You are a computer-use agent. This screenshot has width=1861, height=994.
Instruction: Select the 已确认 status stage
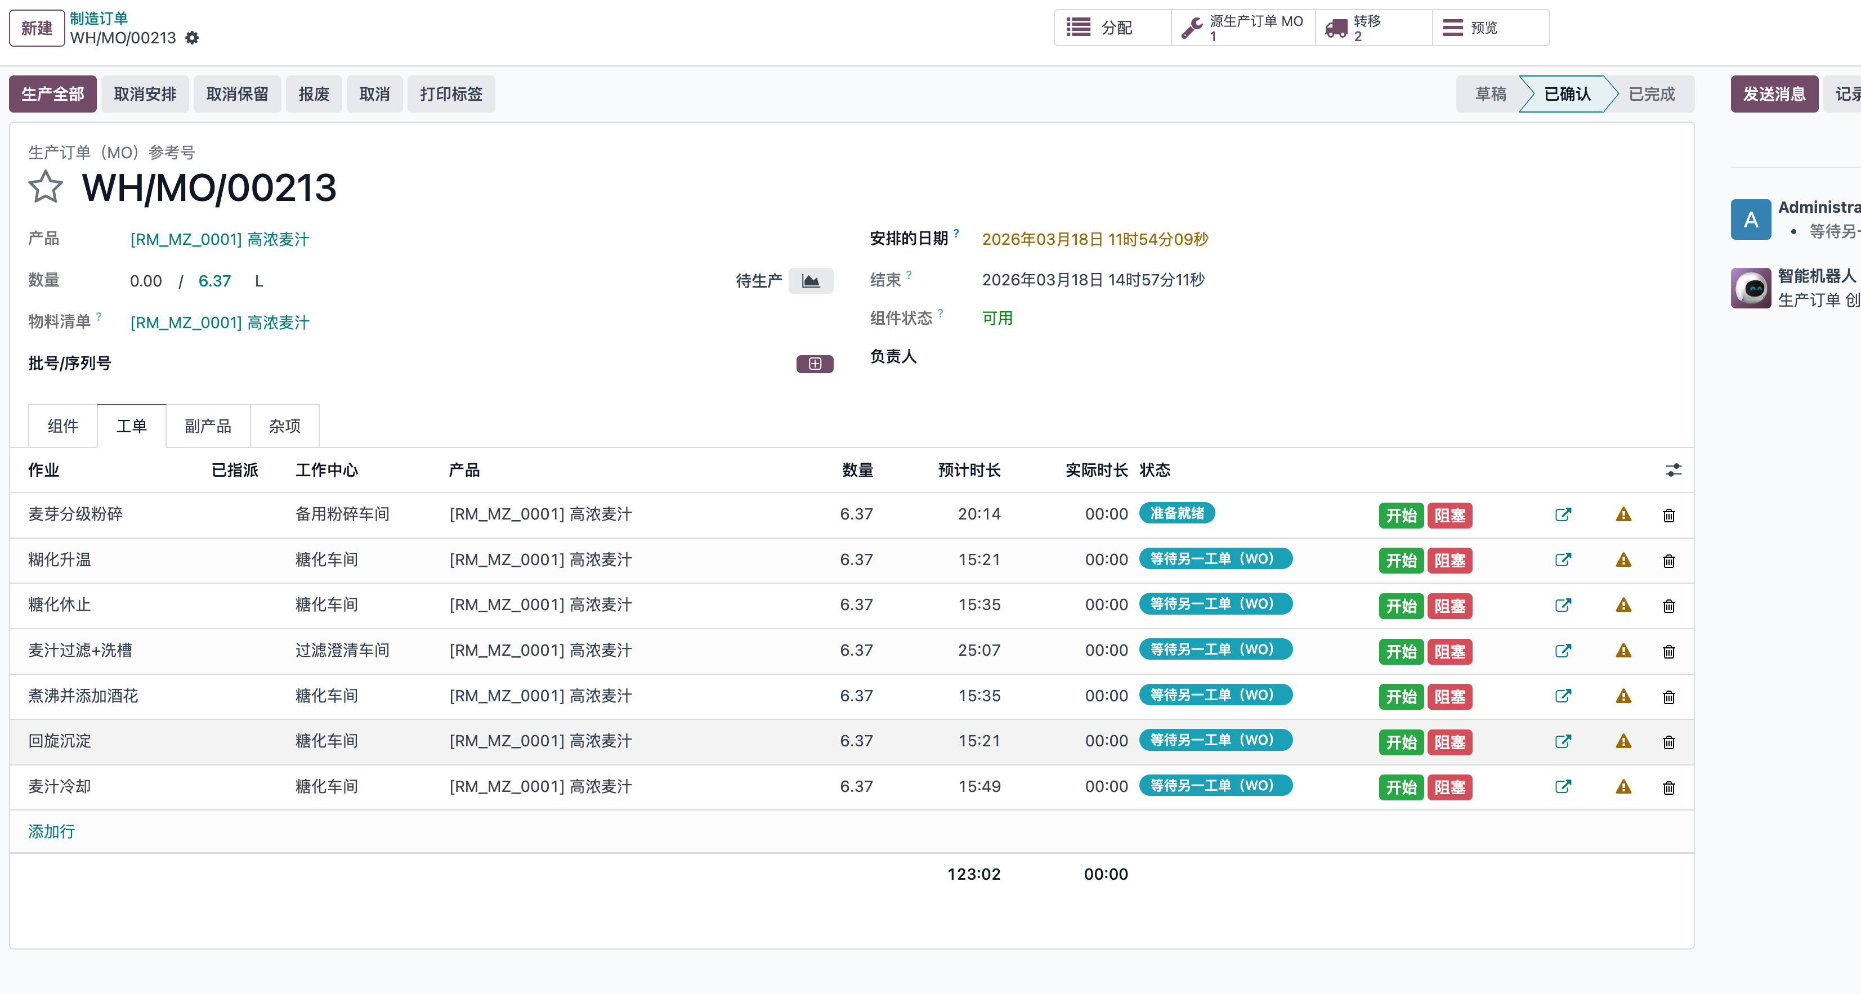click(1568, 94)
